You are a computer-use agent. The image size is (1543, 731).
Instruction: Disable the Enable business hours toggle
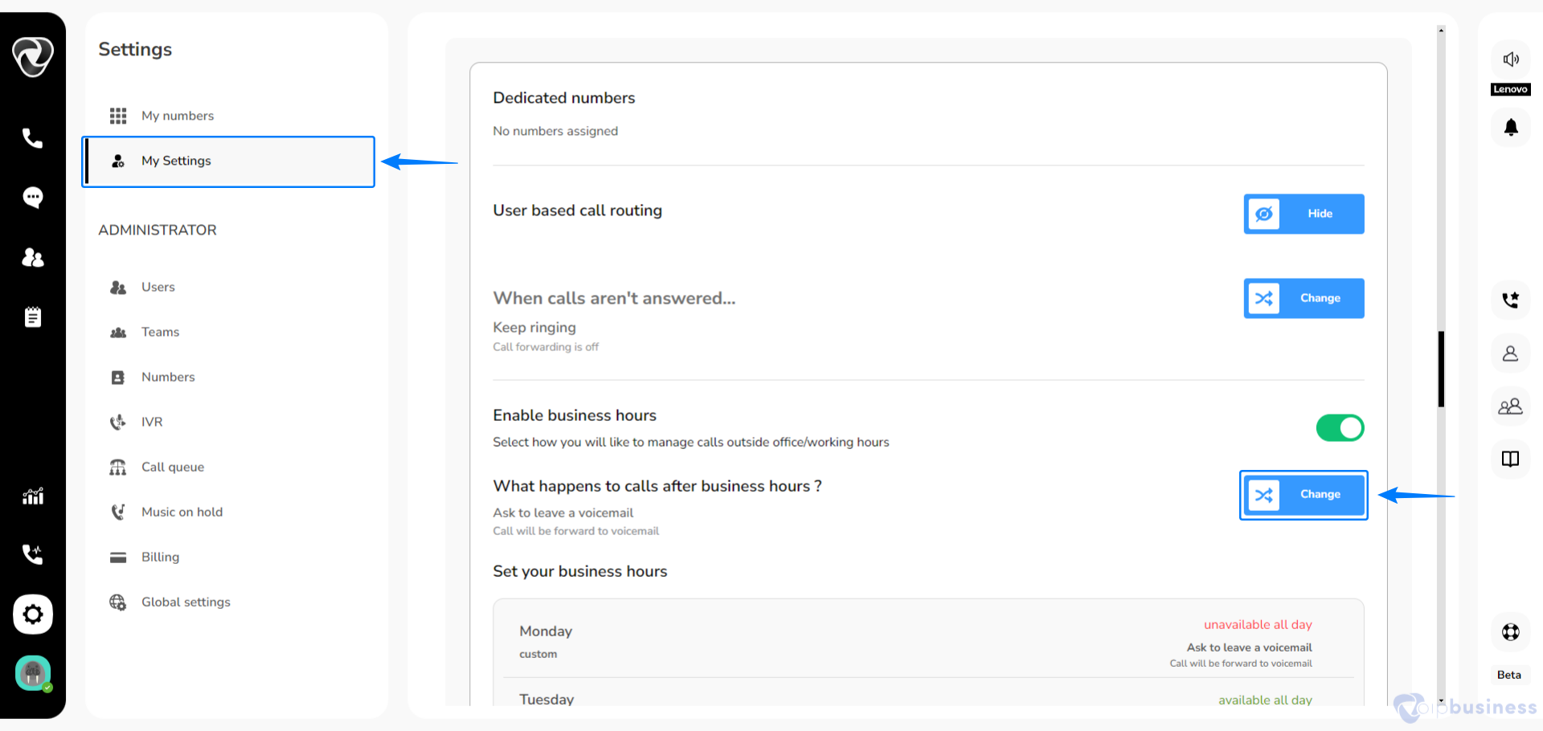tap(1340, 428)
